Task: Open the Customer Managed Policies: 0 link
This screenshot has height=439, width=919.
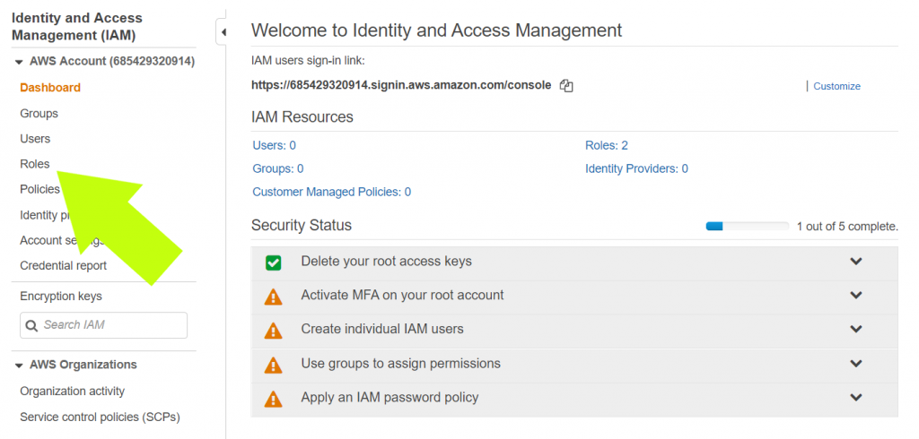Action: tap(332, 192)
